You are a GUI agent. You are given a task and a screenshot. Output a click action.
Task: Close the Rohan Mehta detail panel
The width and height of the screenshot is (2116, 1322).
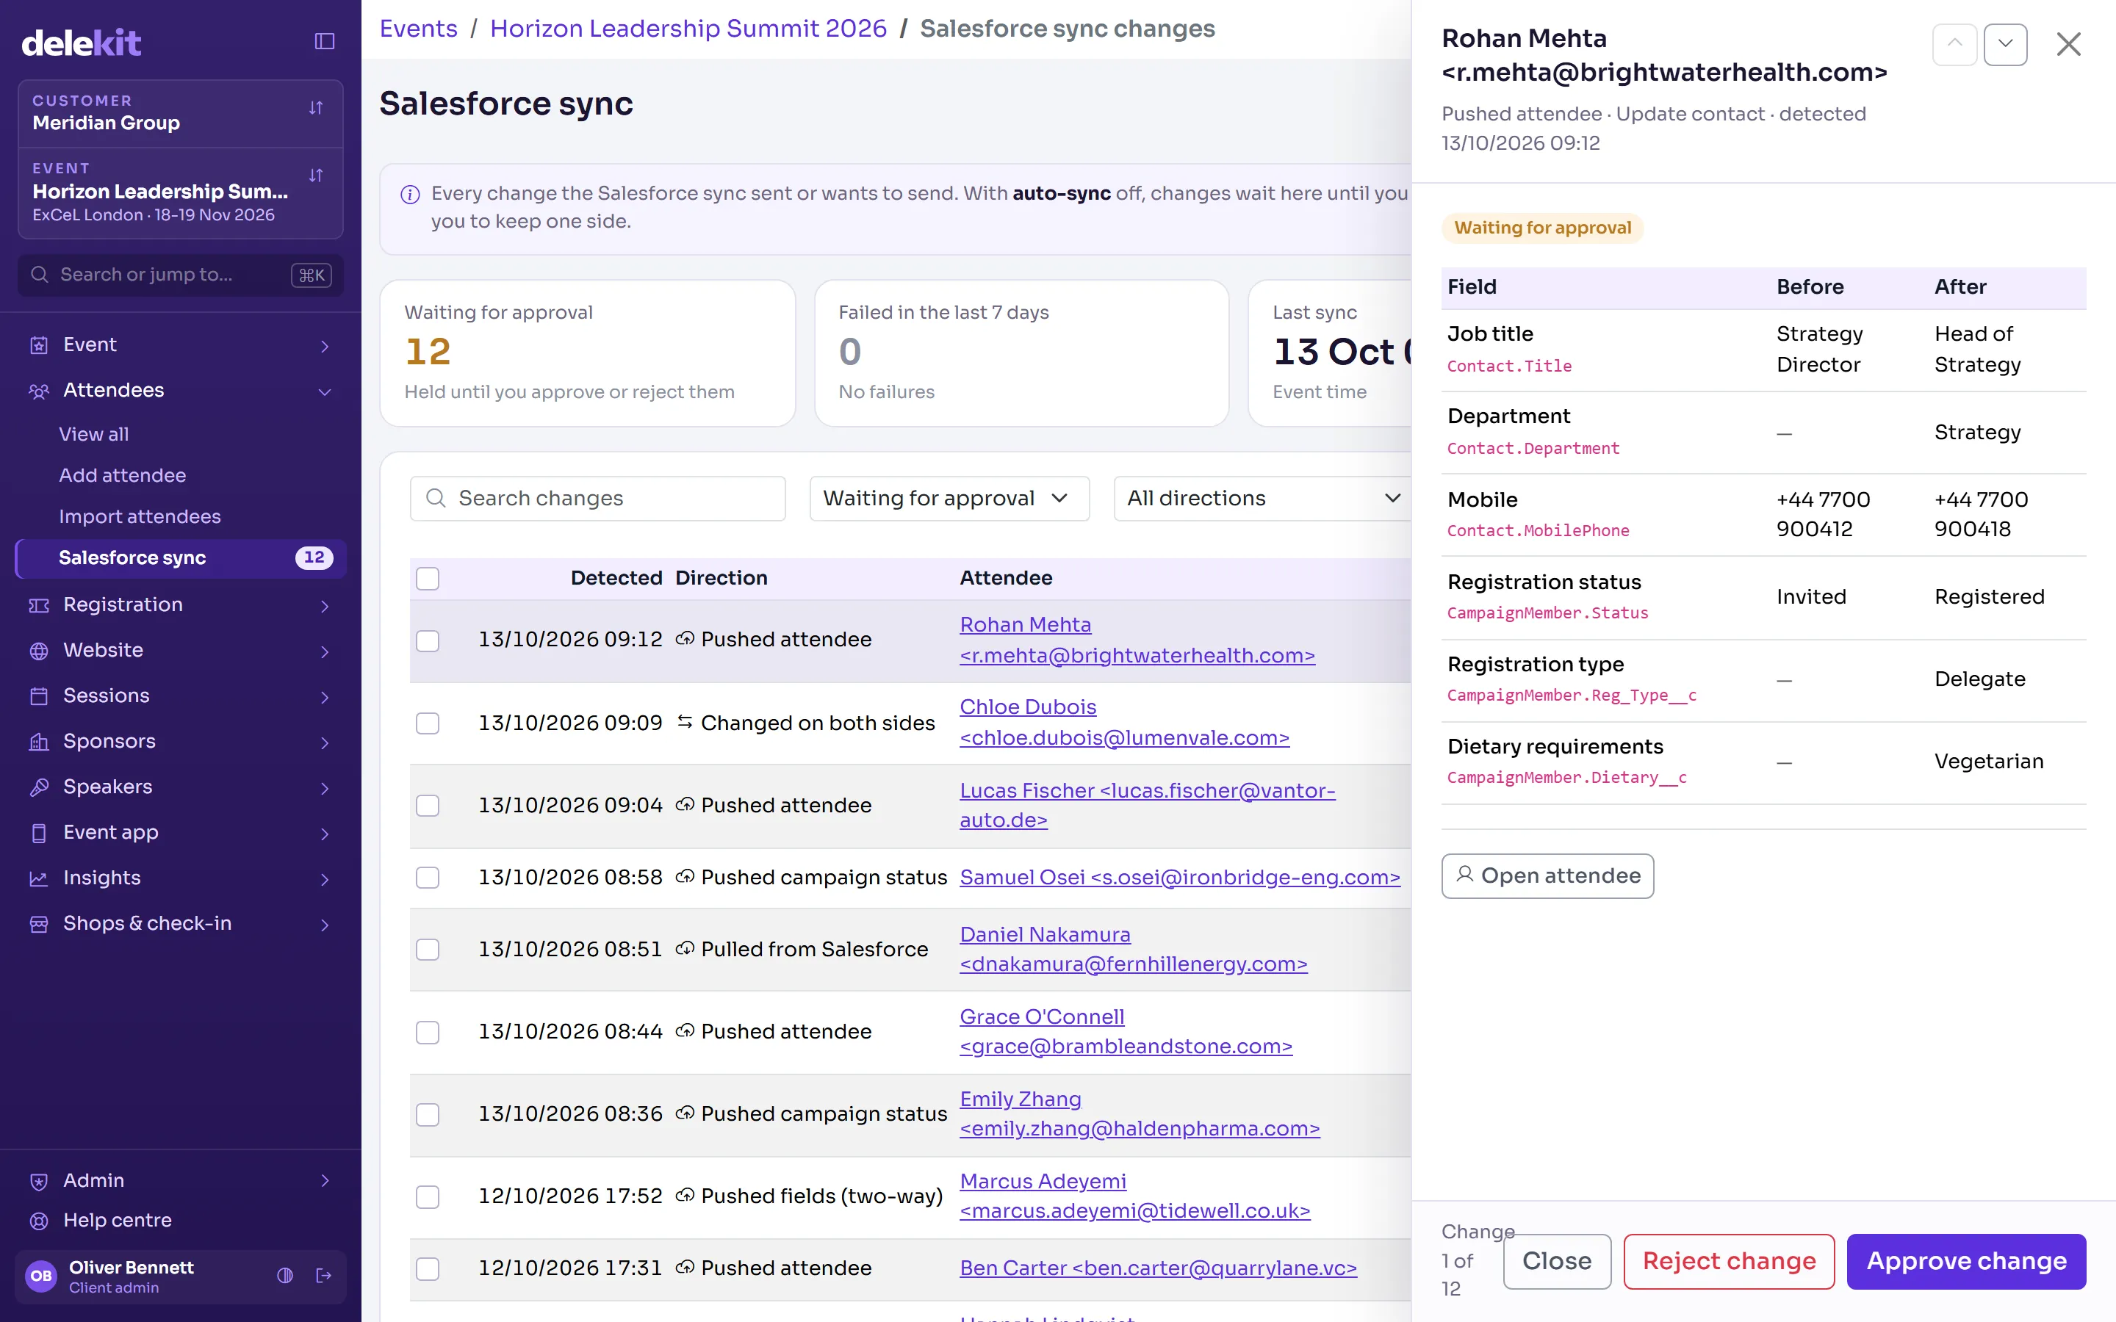coord(2069,44)
